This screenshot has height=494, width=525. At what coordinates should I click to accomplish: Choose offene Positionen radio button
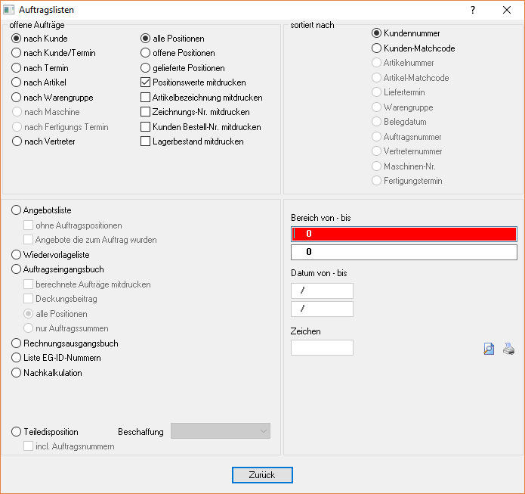click(x=146, y=53)
